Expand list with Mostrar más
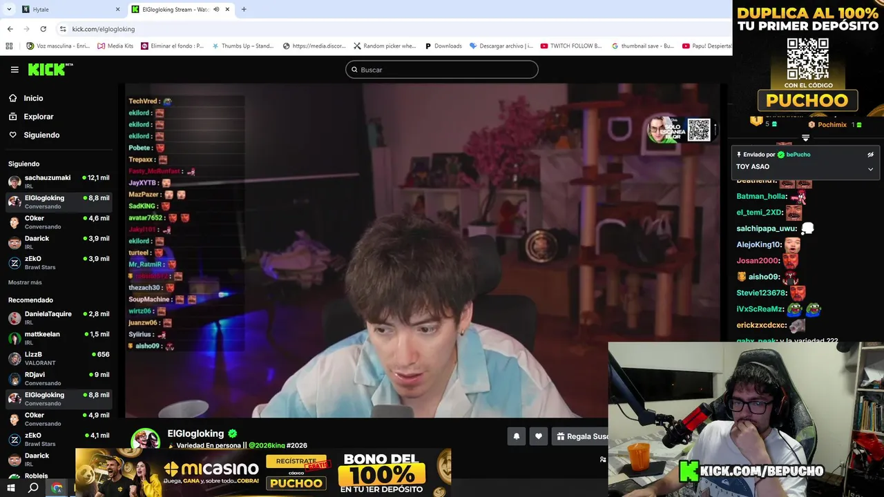Viewport: 884px width, 497px height. (x=25, y=282)
